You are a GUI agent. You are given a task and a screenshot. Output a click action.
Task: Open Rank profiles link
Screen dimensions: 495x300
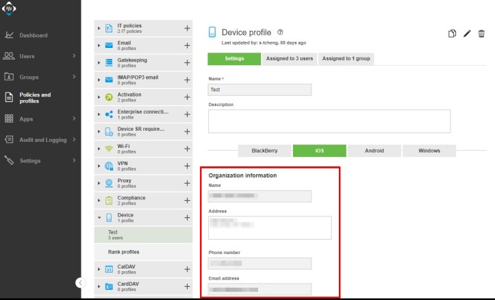(124, 251)
